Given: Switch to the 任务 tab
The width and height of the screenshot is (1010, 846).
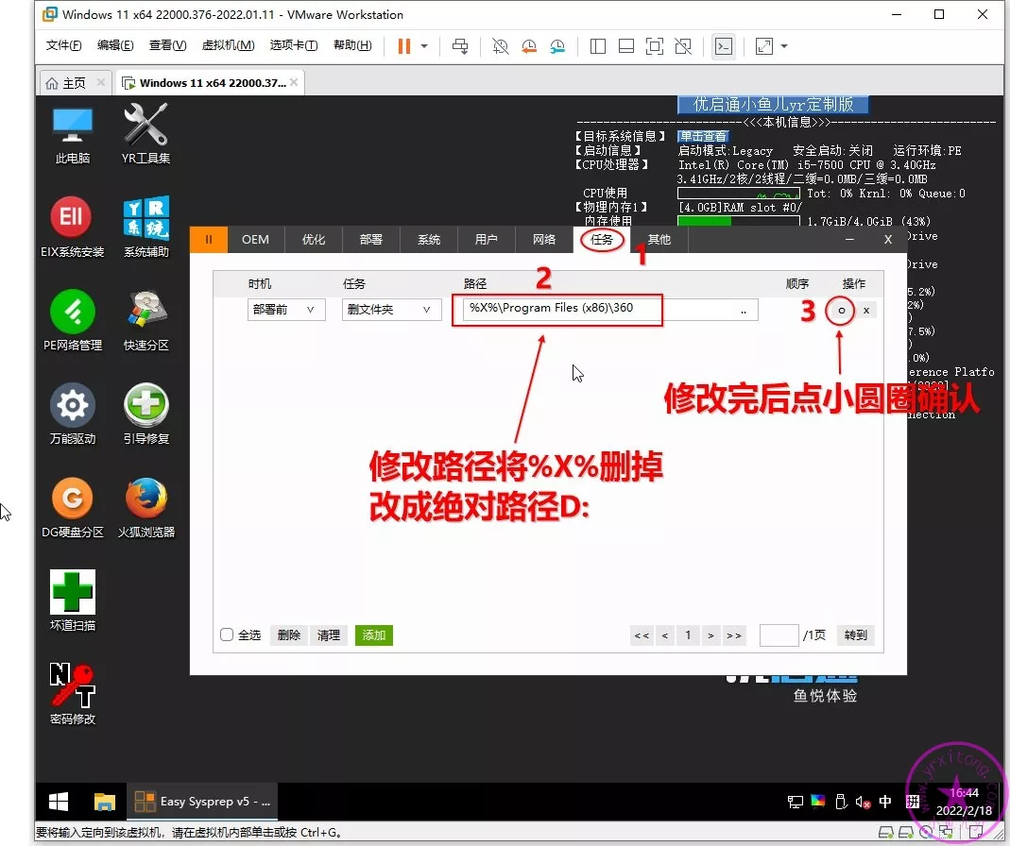Looking at the screenshot, I should coord(602,240).
